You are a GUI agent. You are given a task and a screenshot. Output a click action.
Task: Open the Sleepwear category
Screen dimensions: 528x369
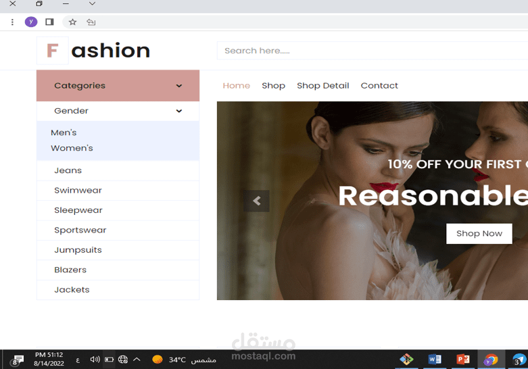point(118,210)
